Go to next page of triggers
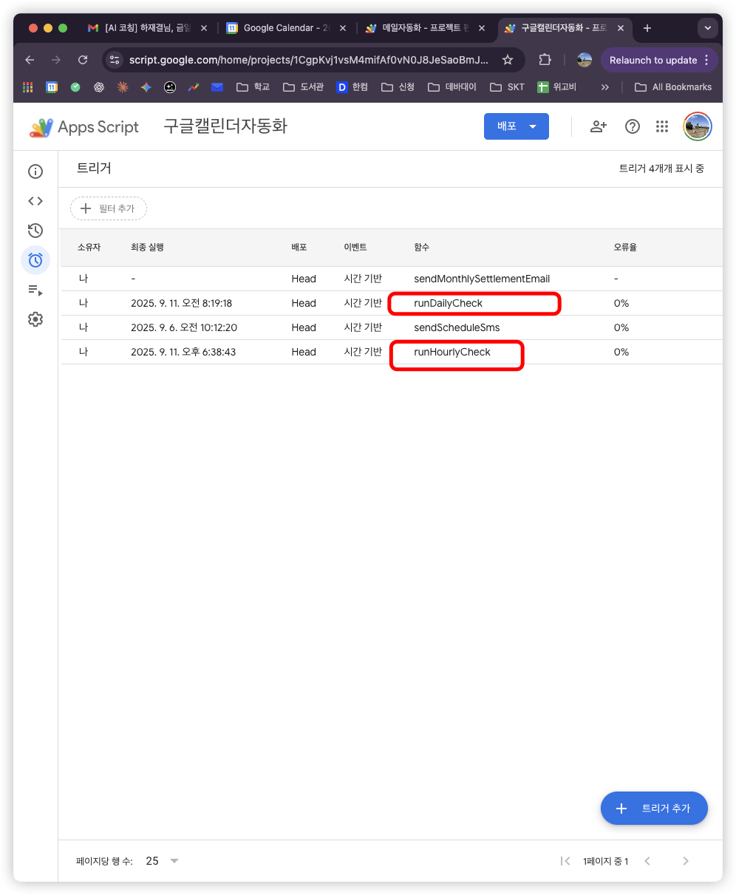 686,861
